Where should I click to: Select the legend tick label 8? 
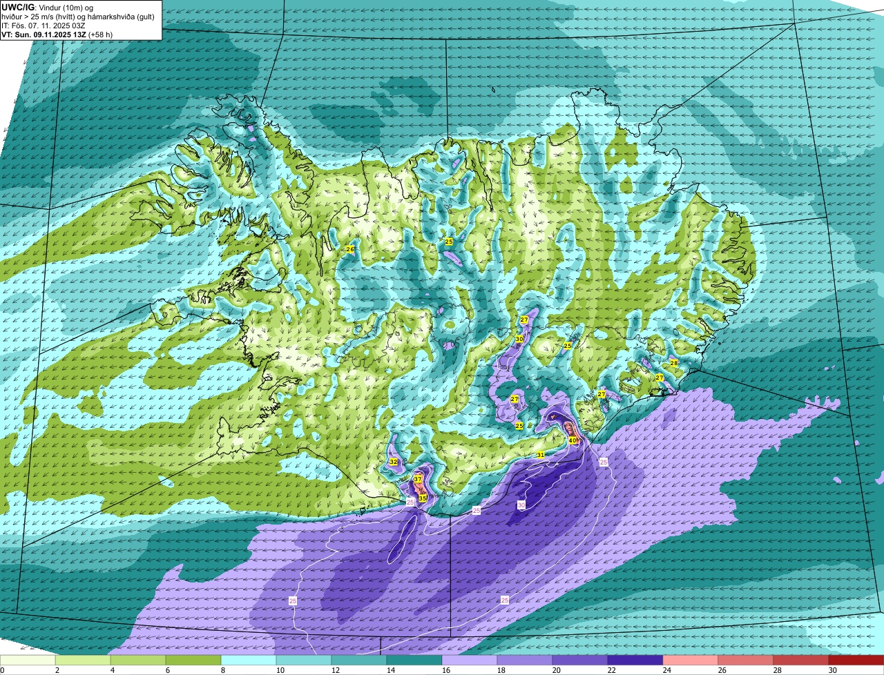coord(223,670)
